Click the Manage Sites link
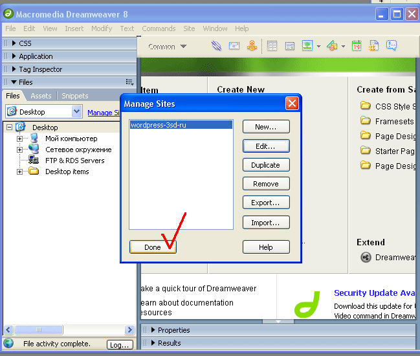This screenshot has width=420, height=356. 104,113
